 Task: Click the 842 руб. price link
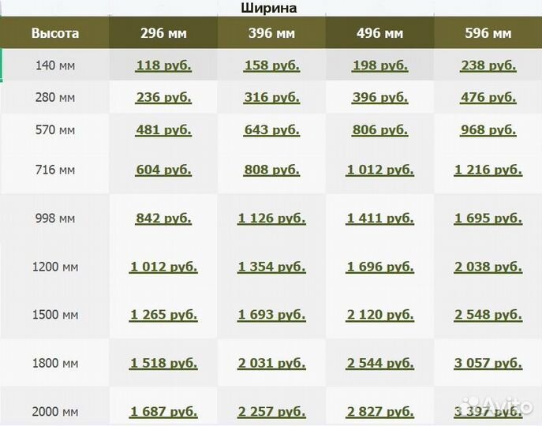163,218
